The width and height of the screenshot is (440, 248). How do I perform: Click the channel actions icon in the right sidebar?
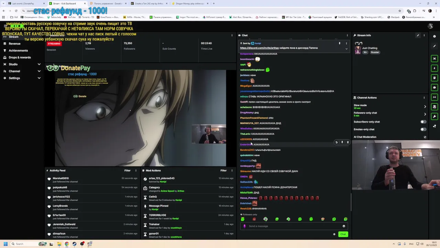[x=434, y=107]
